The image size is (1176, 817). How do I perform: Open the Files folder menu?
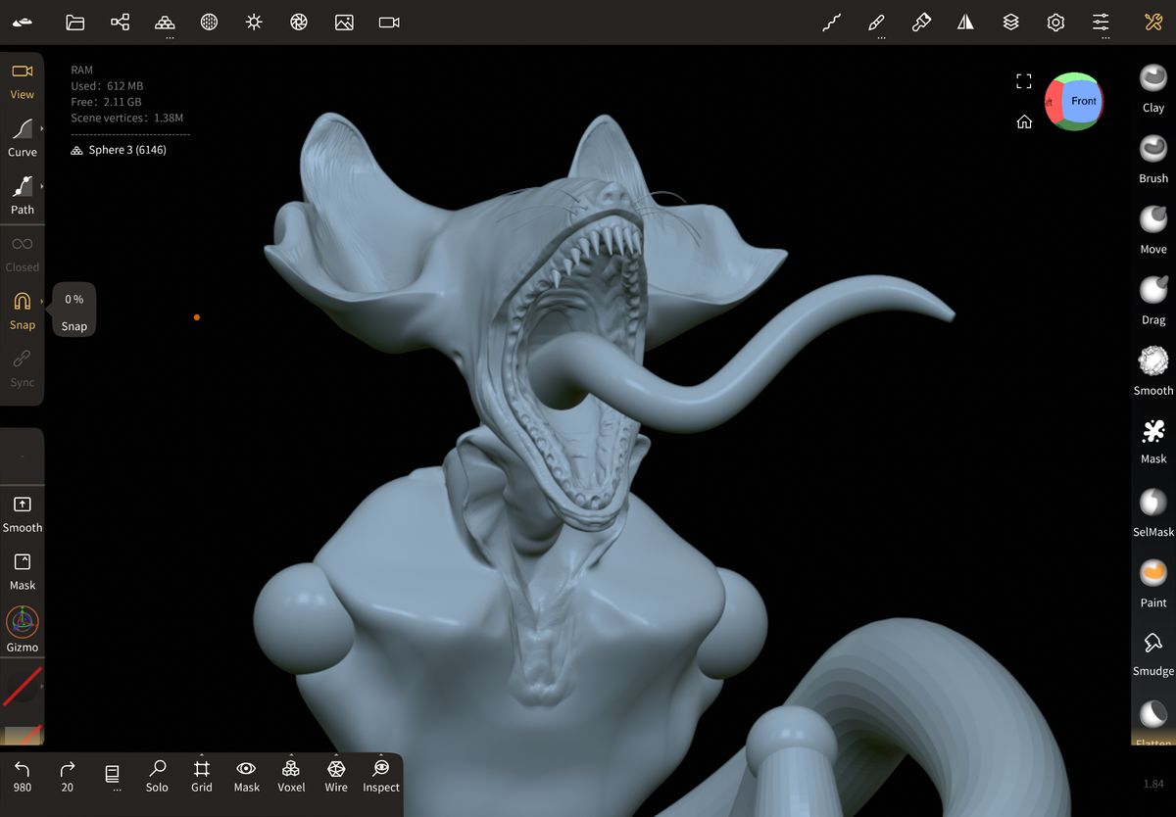(75, 22)
